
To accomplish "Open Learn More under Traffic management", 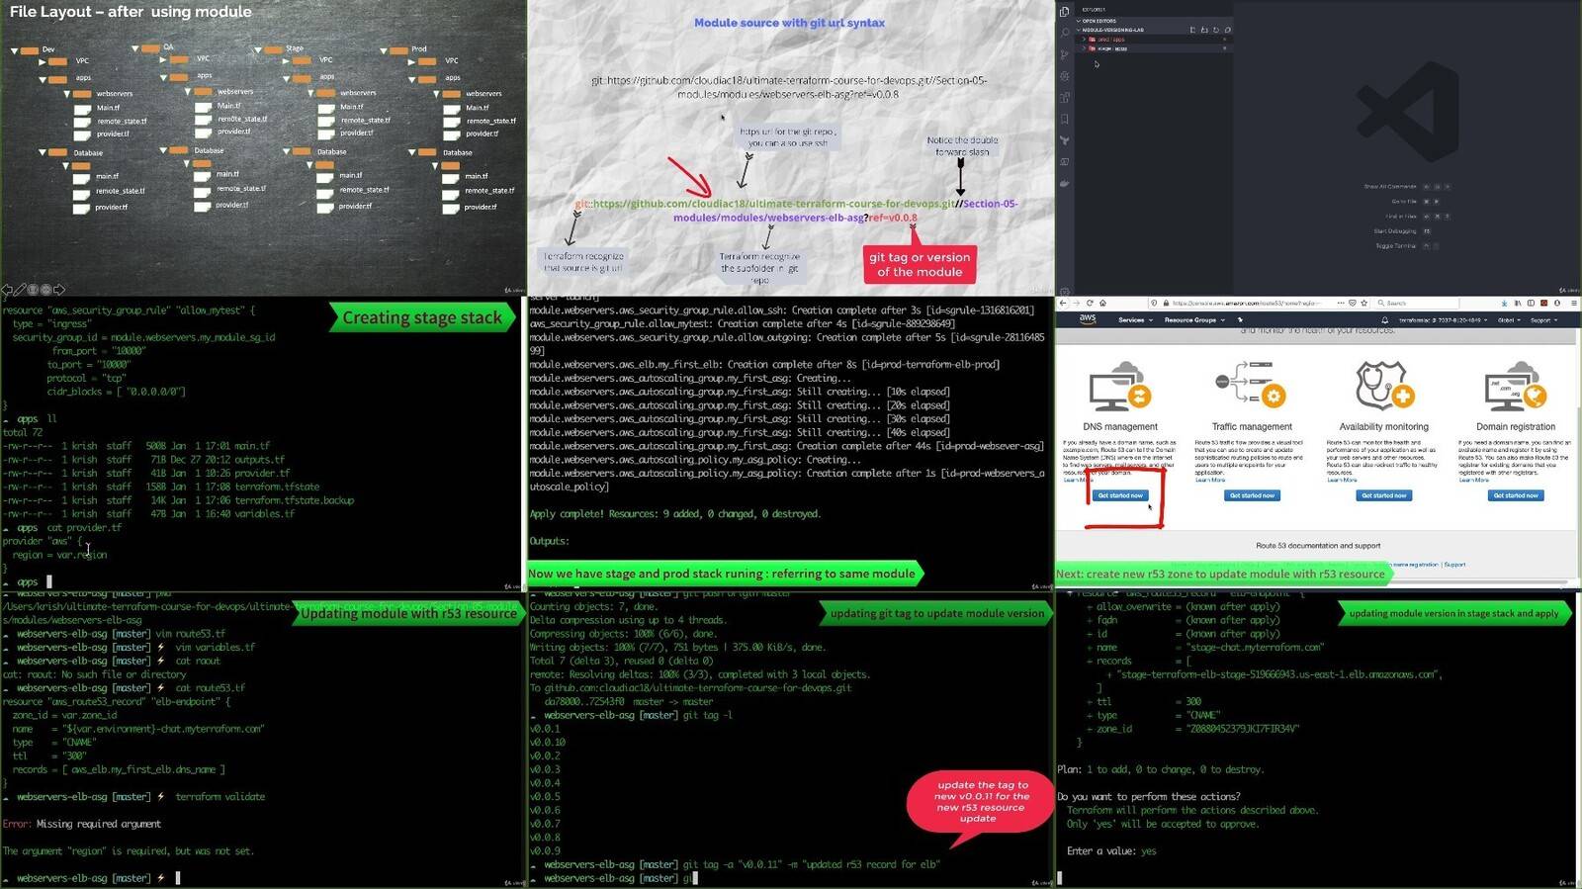I will [x=1210, y=480].
